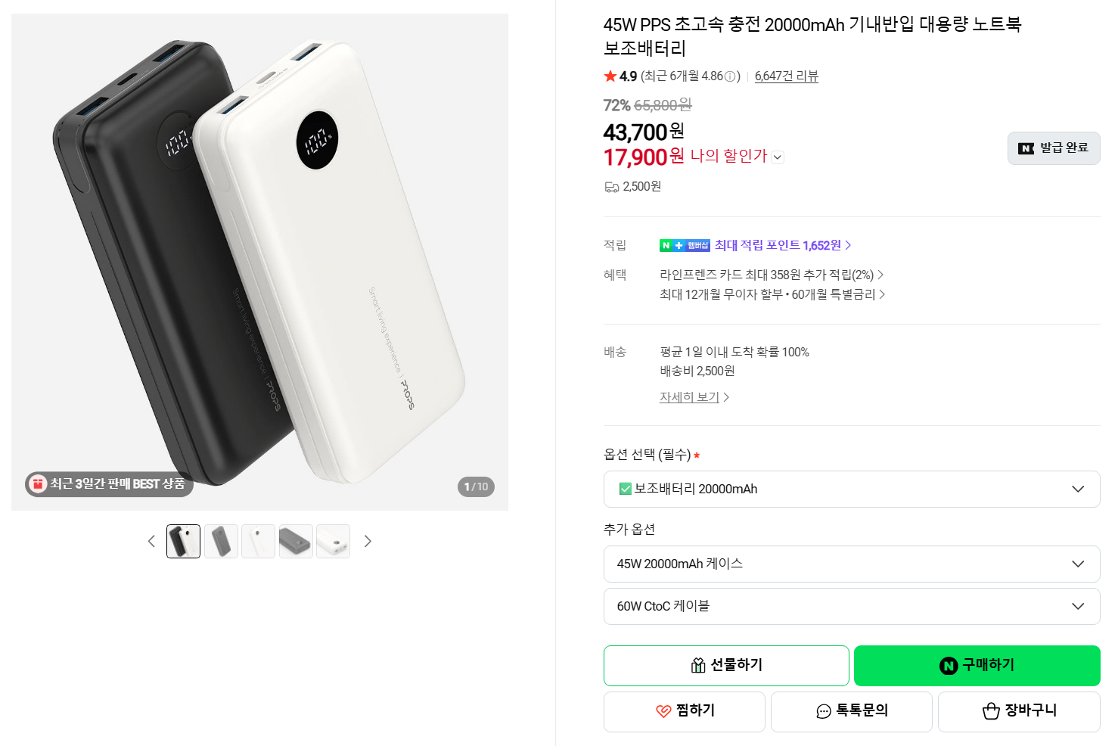
Task: Click the chat bubble icon on 톡톡문의
Action: point(822,711)
